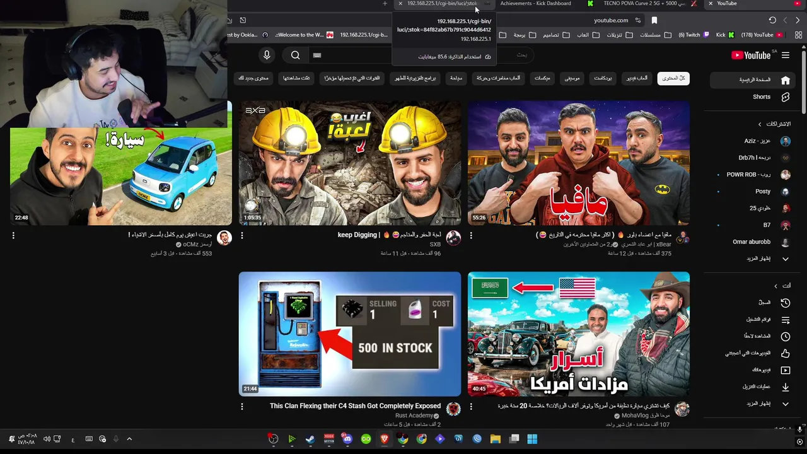The image size is (807, 454).
Task: Open the blue mini car video thumbnail
Action: click(x=121, y=177)
